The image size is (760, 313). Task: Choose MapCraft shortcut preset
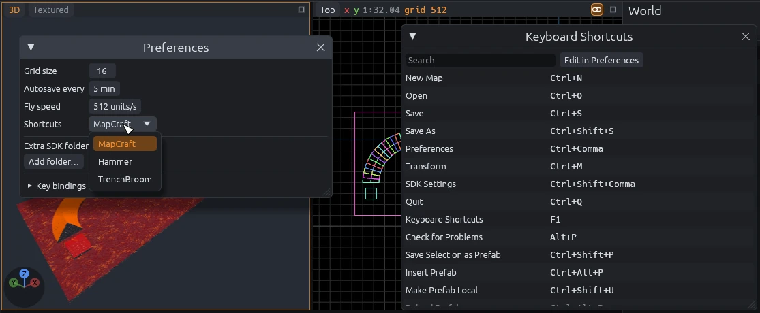click(x=125, y=144)
